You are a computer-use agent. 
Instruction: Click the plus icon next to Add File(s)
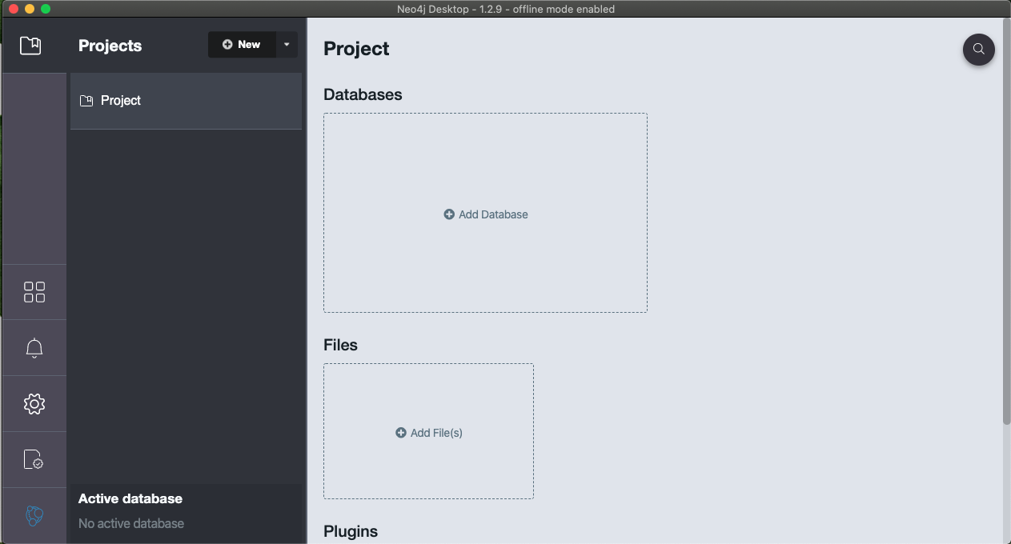(401, 433)
